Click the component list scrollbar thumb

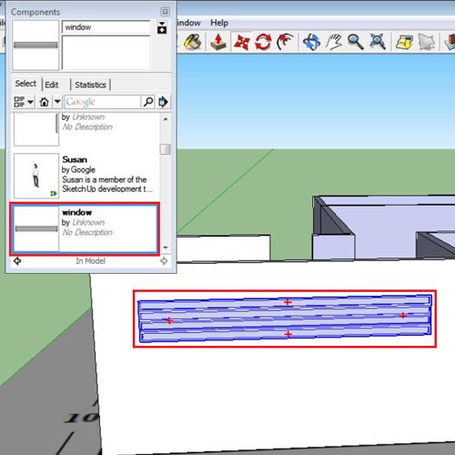[x=166, y=149]
